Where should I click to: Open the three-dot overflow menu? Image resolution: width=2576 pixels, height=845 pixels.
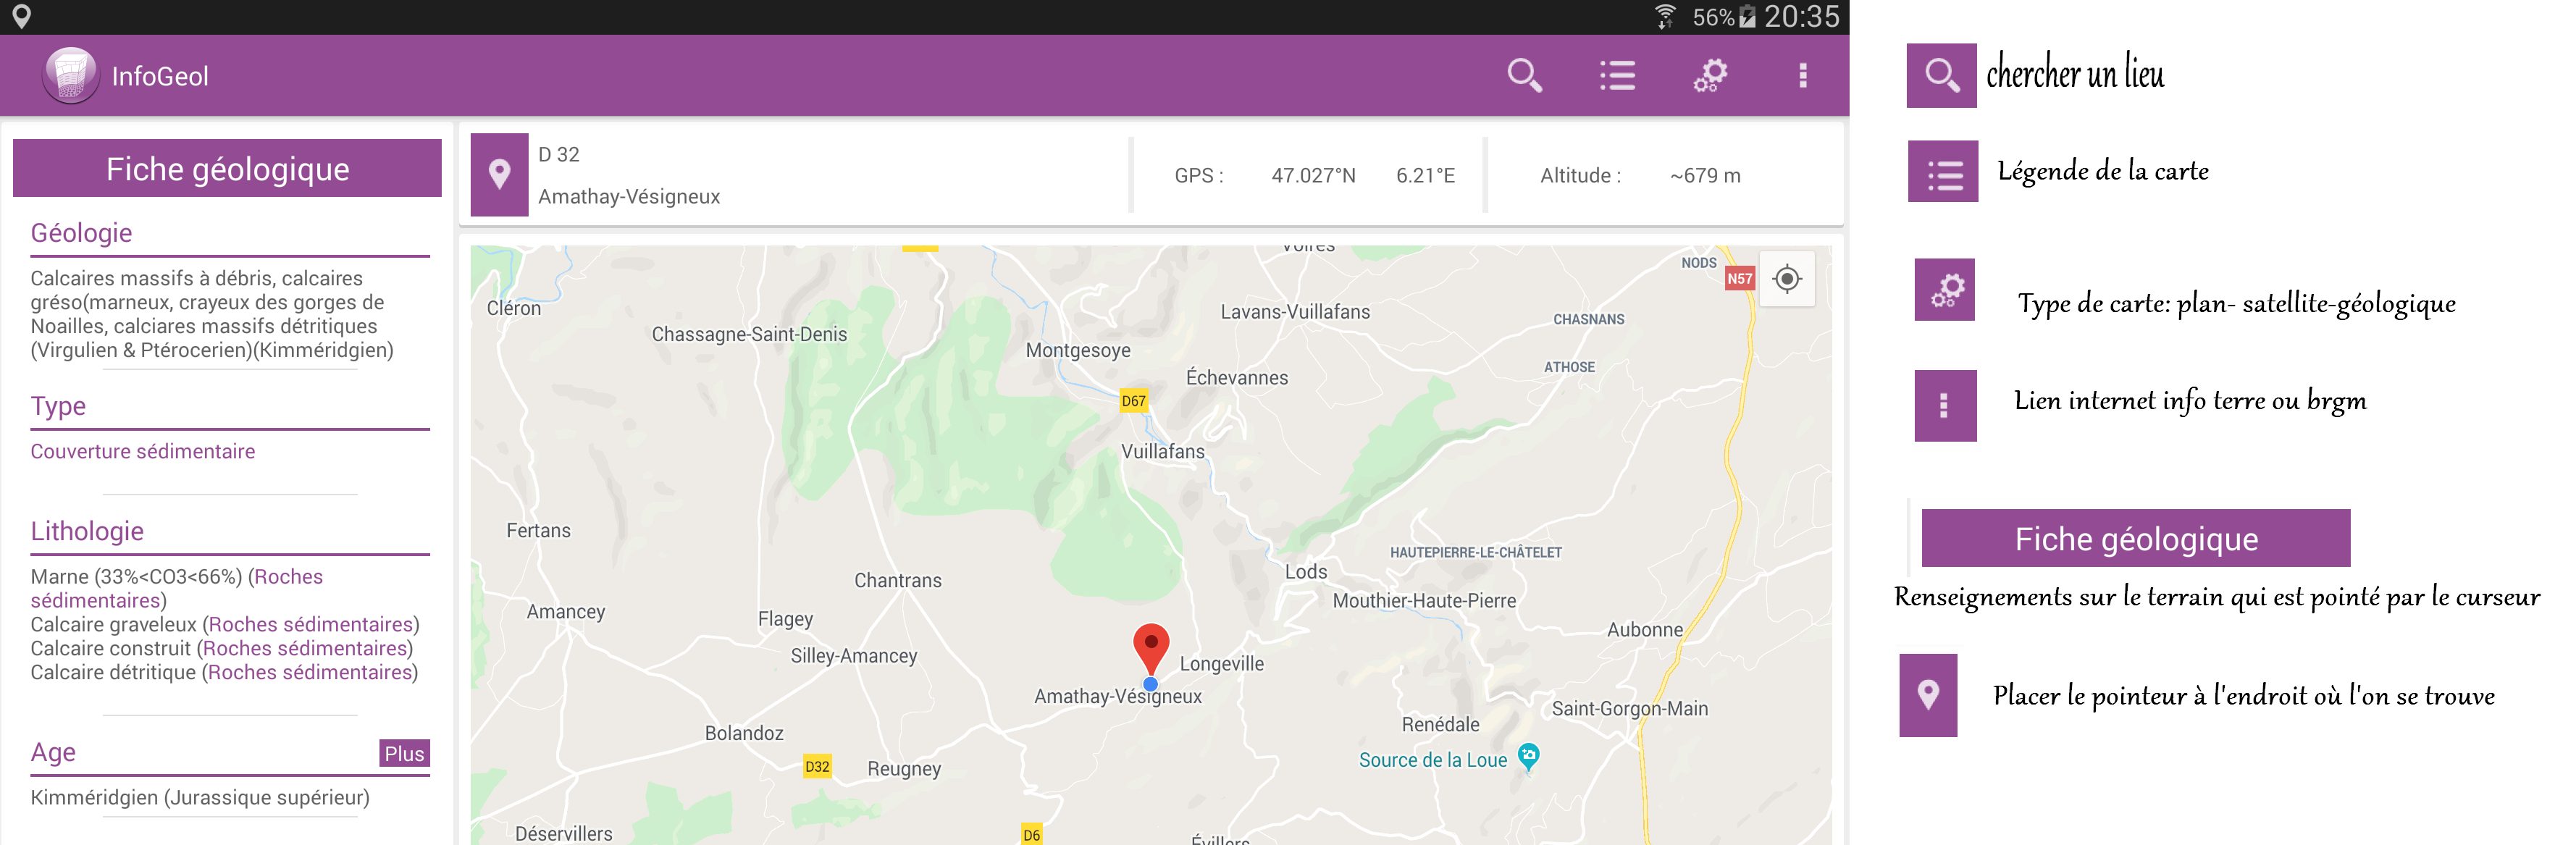point(1803,75)
